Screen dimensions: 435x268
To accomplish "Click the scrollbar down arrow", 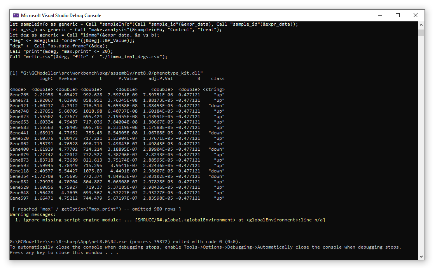I will tap(421, 256).
